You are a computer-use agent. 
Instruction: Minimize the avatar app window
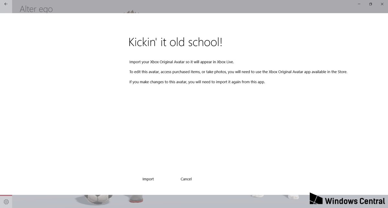coord(359,4)
